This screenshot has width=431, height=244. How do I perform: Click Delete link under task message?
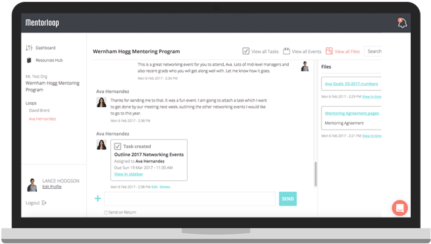pos(165,187)
